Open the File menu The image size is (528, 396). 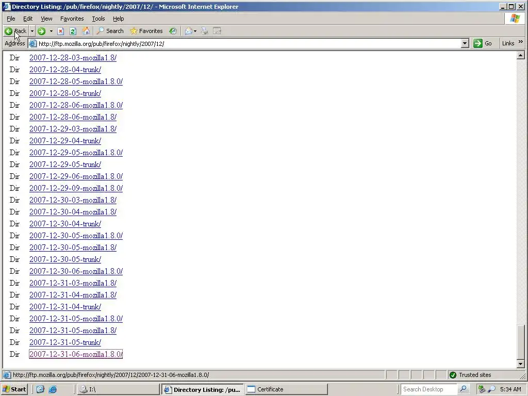pos(11,19)
